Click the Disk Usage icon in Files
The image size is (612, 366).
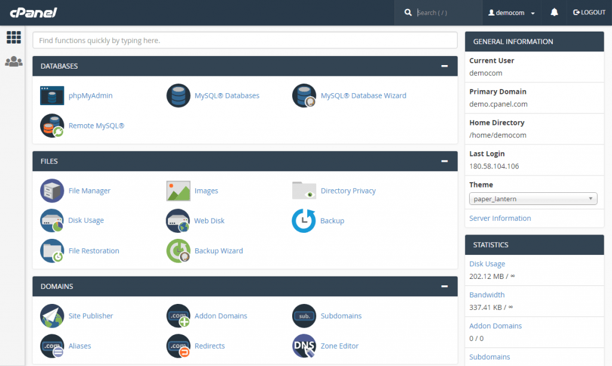coord(52,220)
